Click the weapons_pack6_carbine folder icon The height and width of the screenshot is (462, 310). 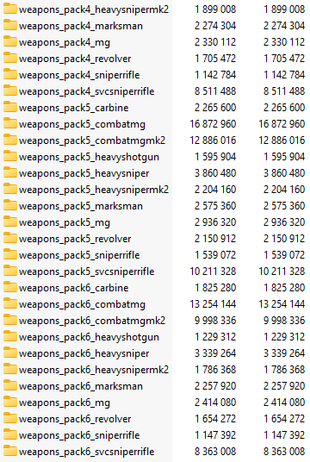coord(10,288)
